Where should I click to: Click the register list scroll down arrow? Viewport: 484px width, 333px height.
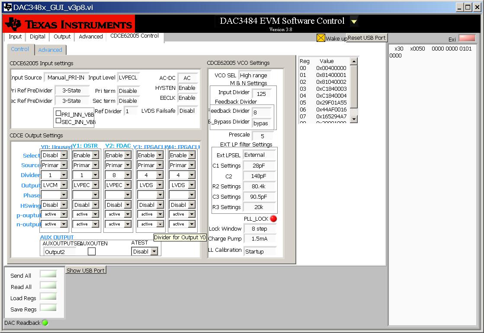click(354, 119)
